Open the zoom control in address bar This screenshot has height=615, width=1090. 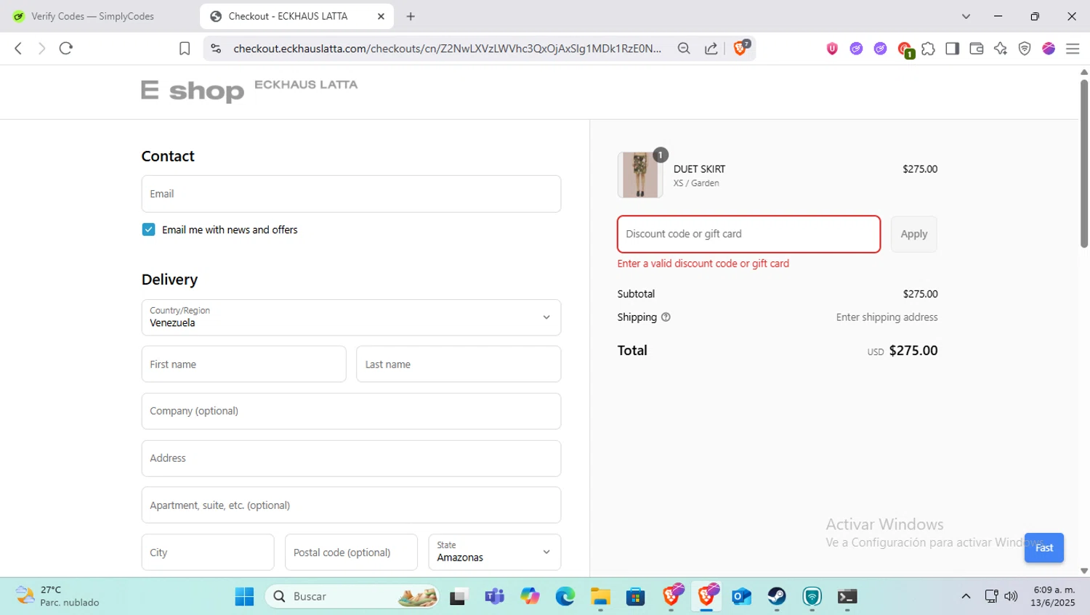[x=684, y=49]
